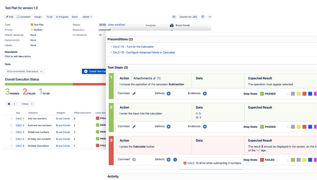Click the Bruno Conde assignee avatar
This screenshot has width=317, height=180.
(172, 25)
